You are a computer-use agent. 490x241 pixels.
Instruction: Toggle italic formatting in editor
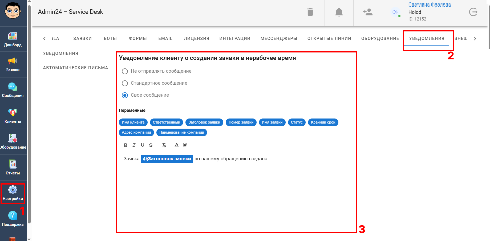134,145
